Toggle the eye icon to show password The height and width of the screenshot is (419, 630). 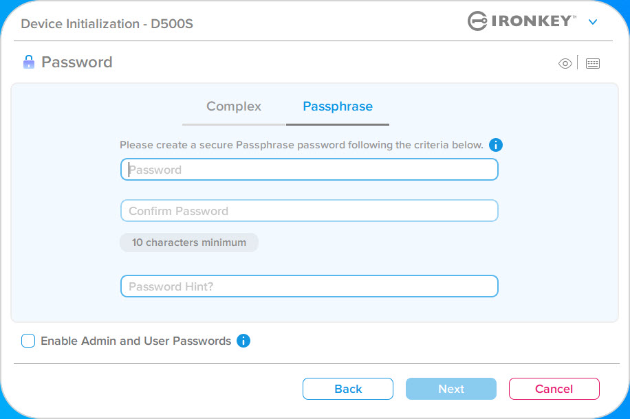565,63
